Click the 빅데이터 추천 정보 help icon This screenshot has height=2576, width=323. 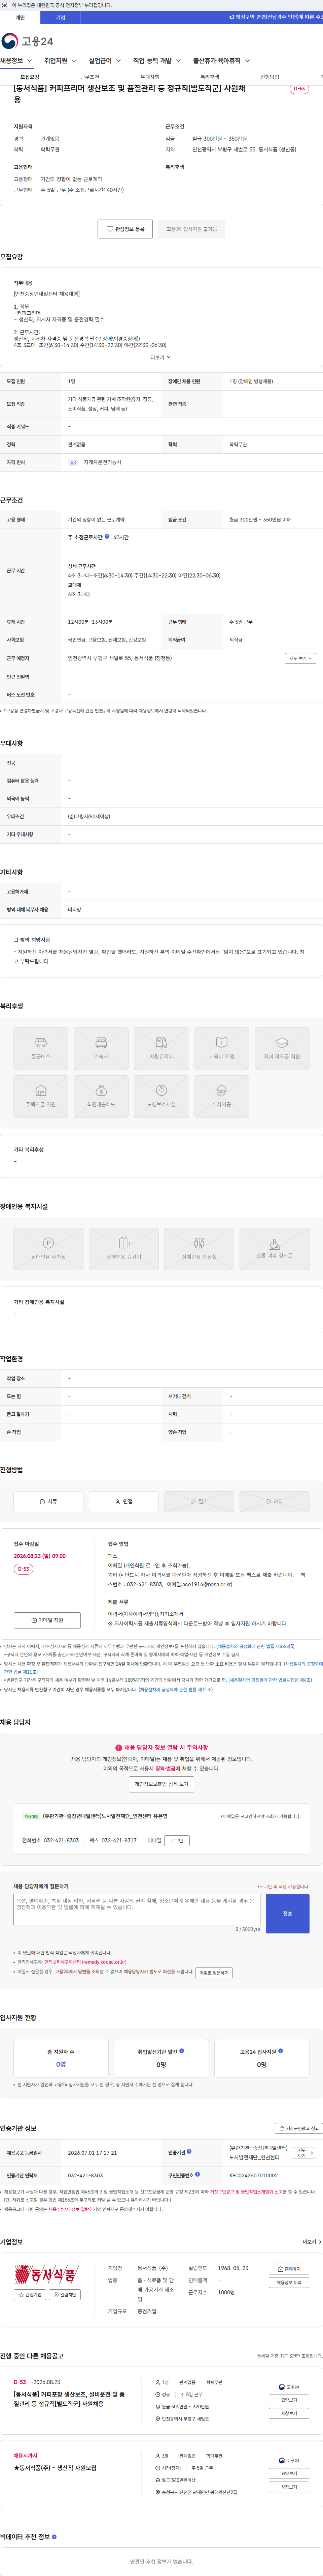(54, 2537)
